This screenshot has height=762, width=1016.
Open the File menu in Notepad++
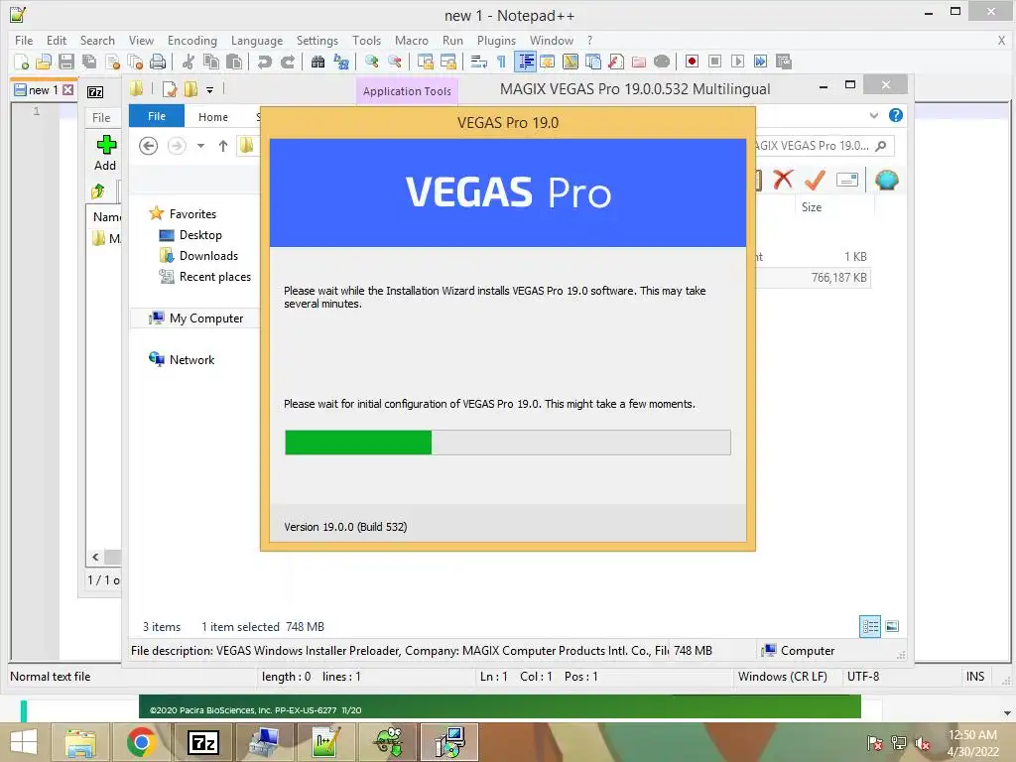[x=24, y=40]
